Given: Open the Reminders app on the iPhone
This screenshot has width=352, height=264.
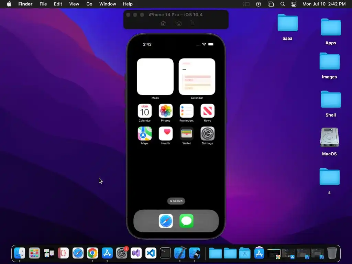Looking at the screenshot, I should (x=187, y=111).
